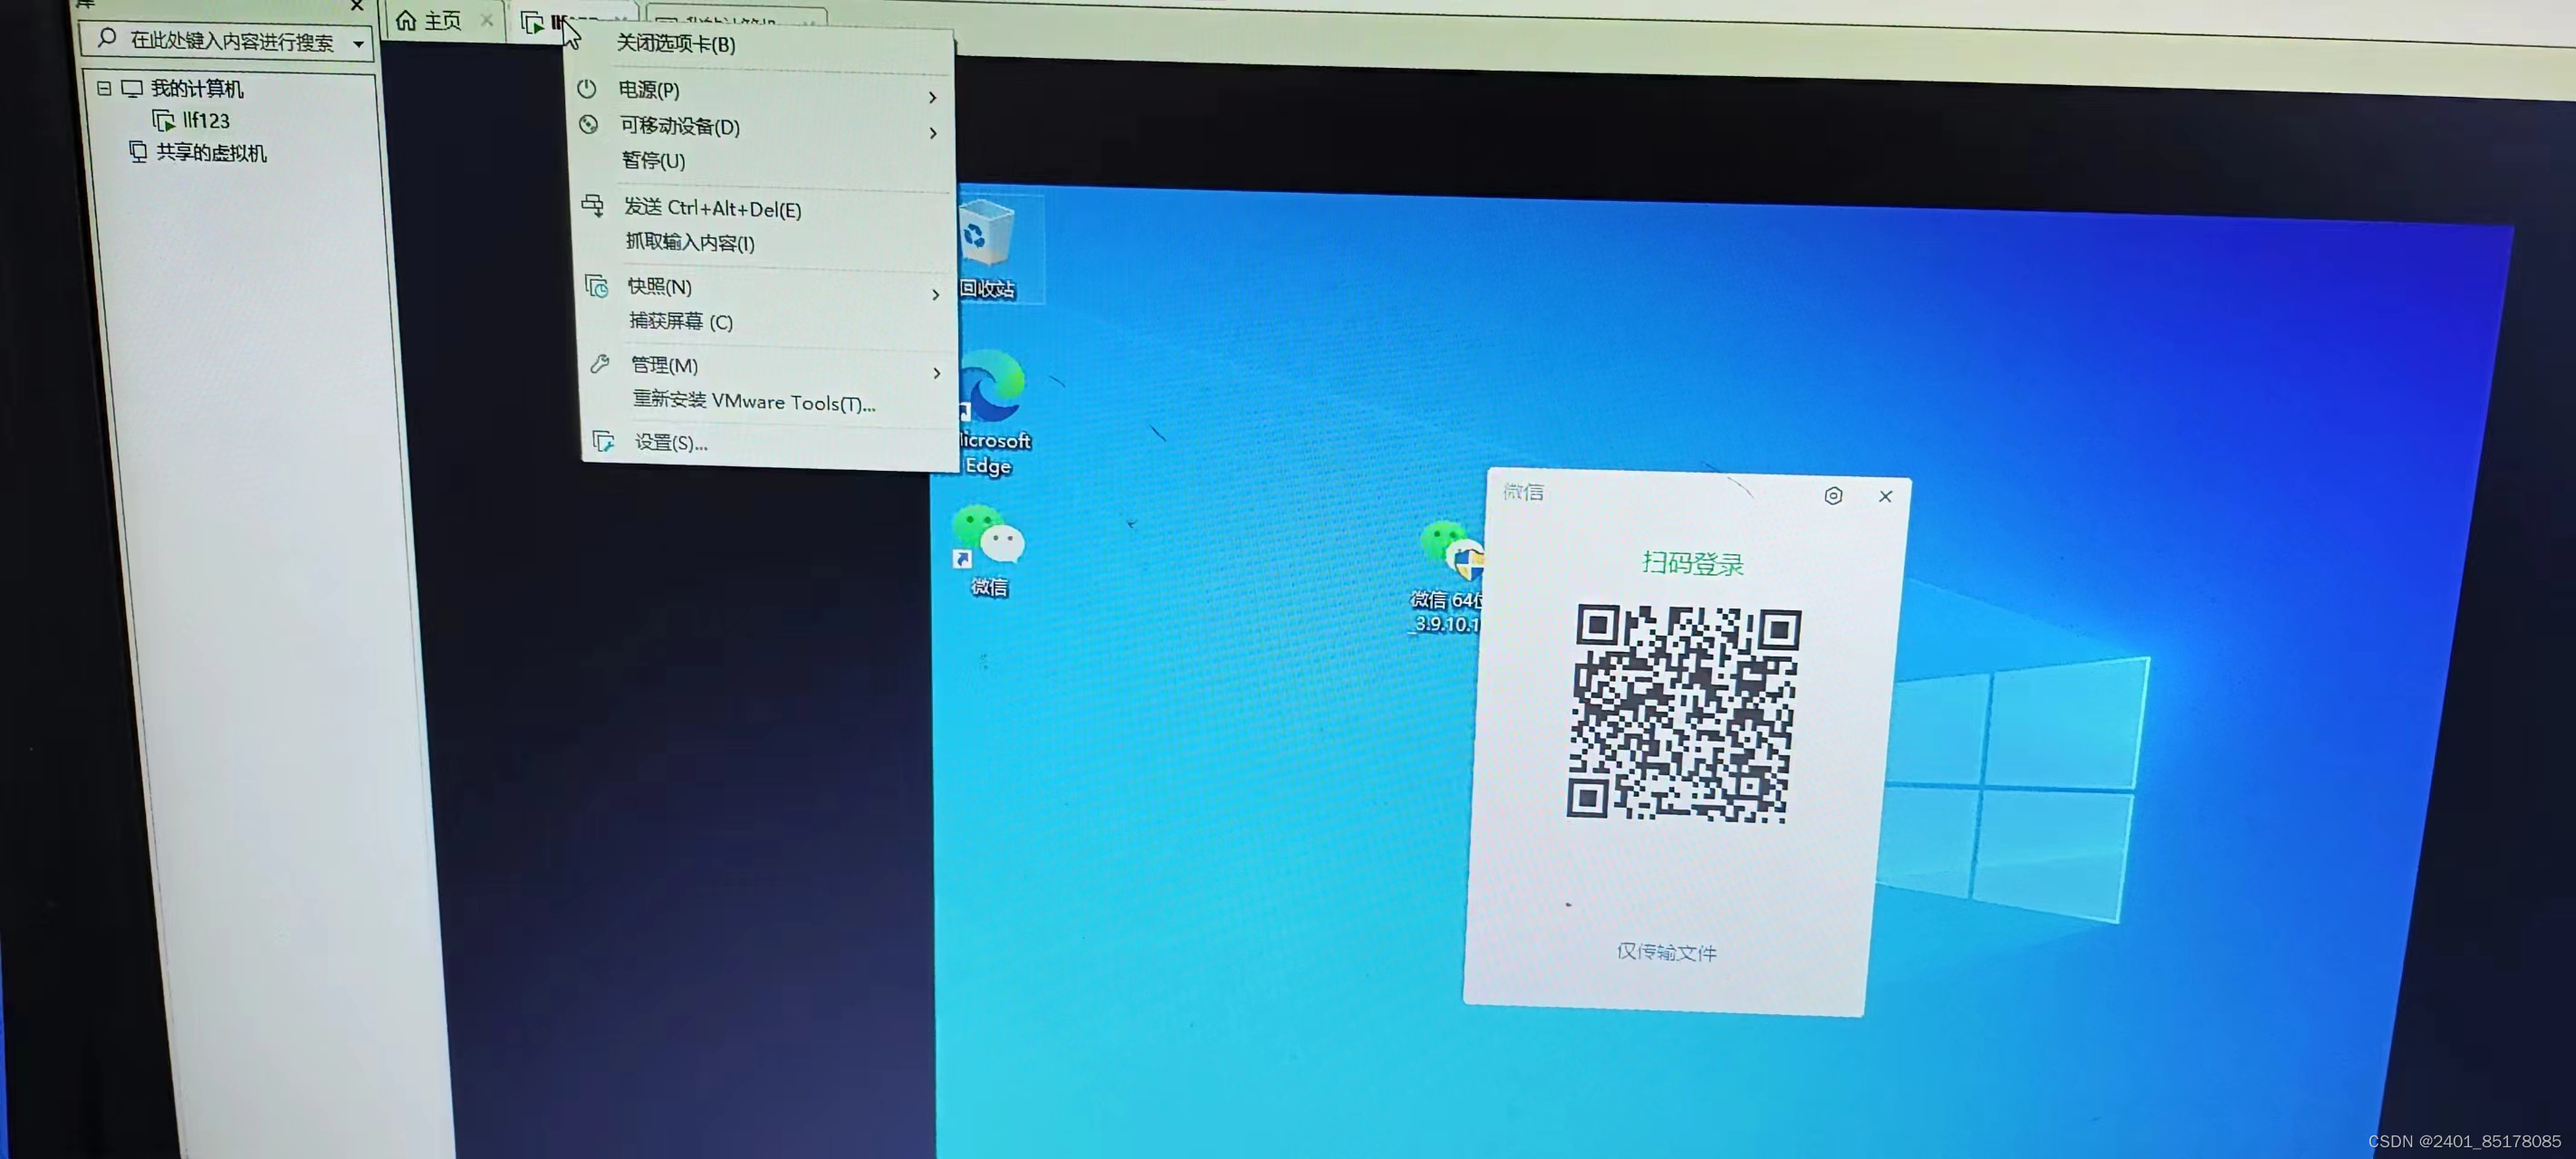Click 设置(S)... in the context menu
The image size is (2576, 1159).
670,443
